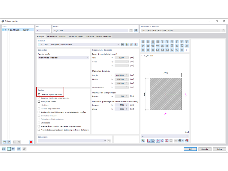Viewport: 228px width, 171px height.
Task: Click the preview image settings icon
Action: pos(143,141)
